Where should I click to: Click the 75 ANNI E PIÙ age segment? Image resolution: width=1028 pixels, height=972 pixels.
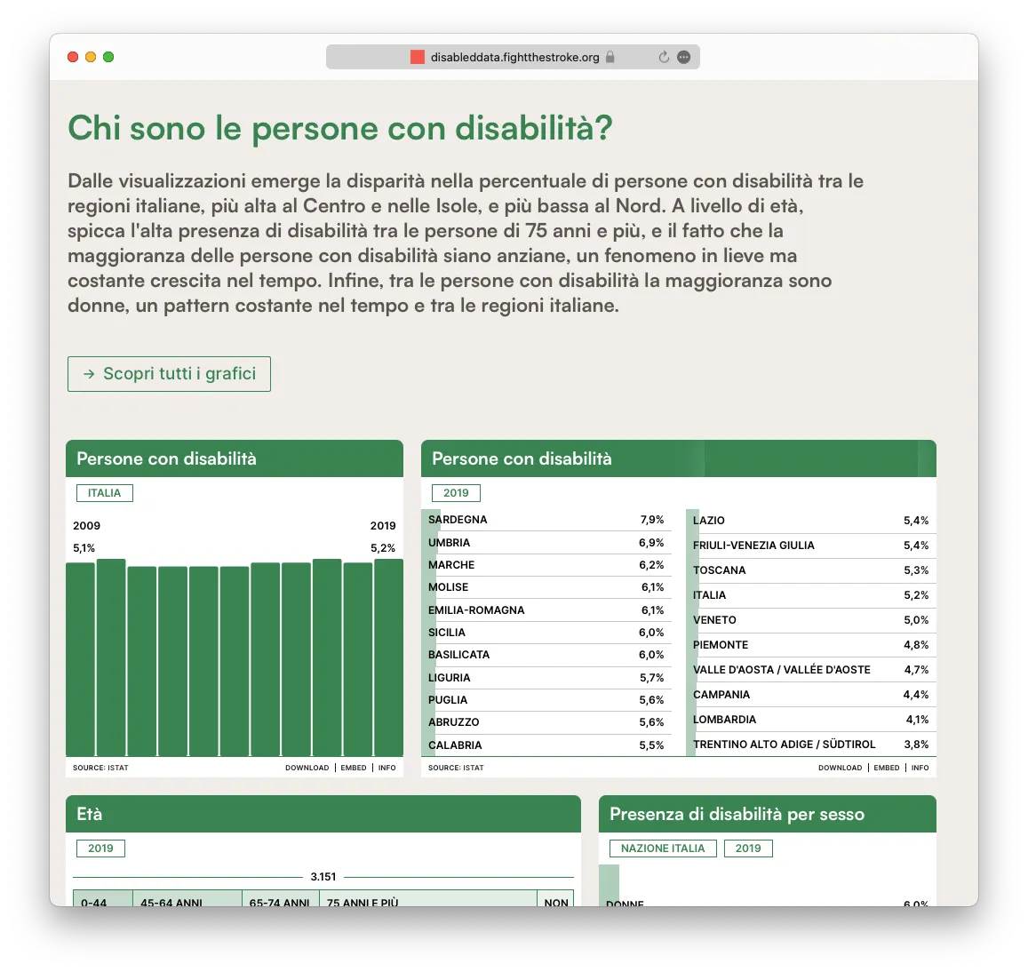tap(427, 898)
